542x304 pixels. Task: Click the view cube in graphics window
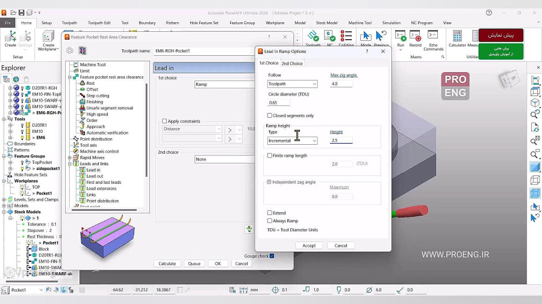tap(509, 79)
